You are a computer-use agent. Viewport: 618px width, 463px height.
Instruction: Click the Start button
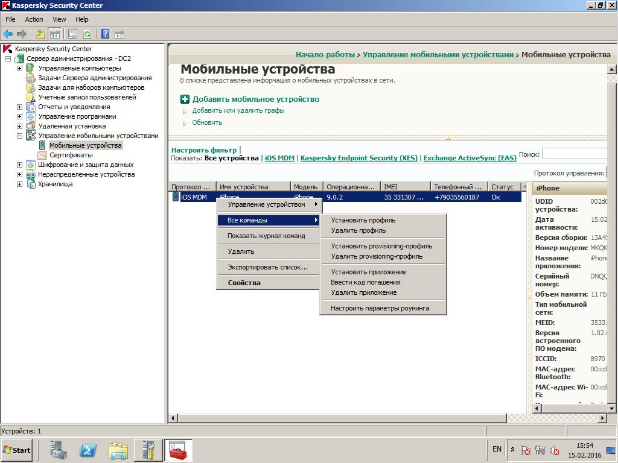click(x=16, y=450)
